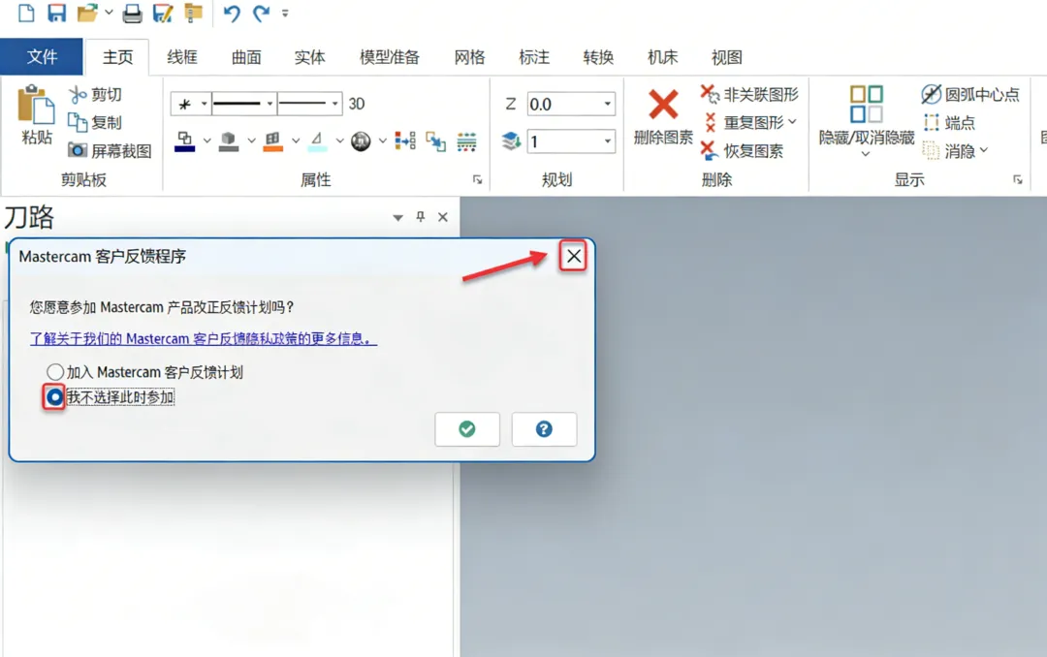1047x657 pixels.
Task: Open the 显示 group dialog launcher
Action: [1018, 179]
